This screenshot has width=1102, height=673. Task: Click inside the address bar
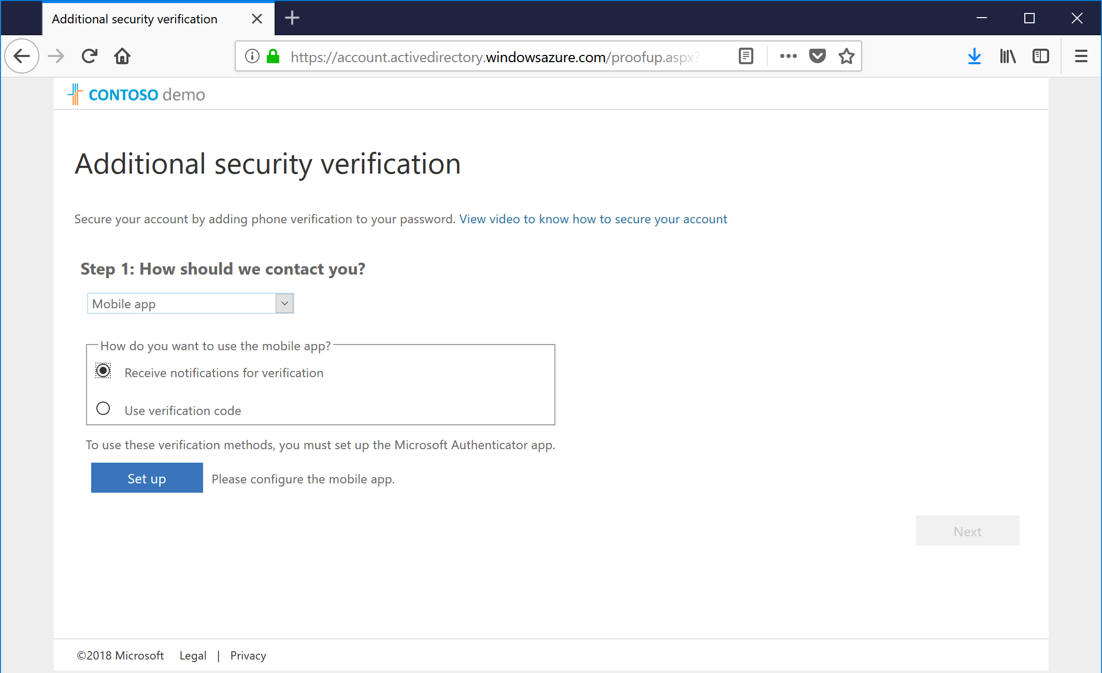point(492,56)
